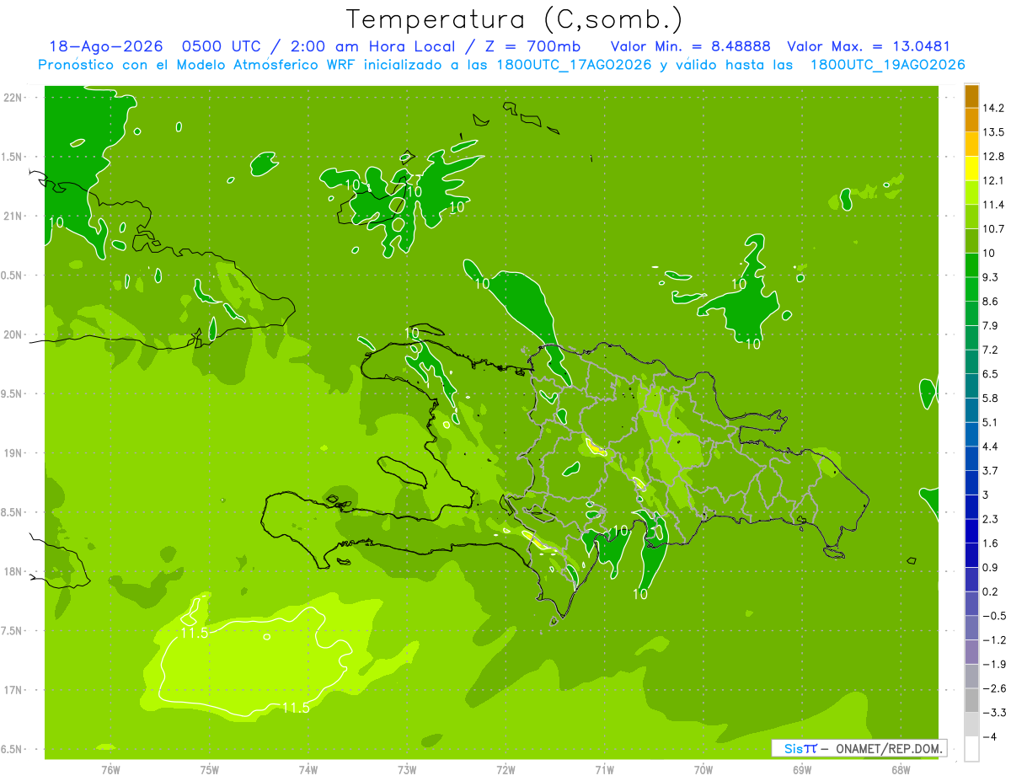The width and height of the screenshot is (1011, 781).
Task: Click the '72W' longitude axis label
Action: 505,770
